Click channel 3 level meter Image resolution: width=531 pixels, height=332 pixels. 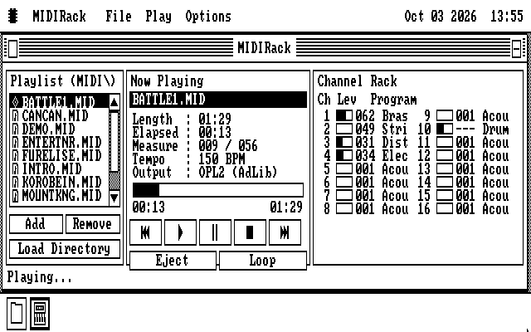[344, 142]
